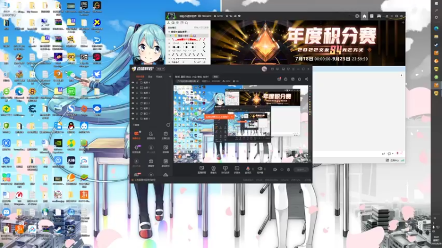
Task: Toggle eye visibility for source 截屏2
Action: pyautogui.click(x=133, y=108)
